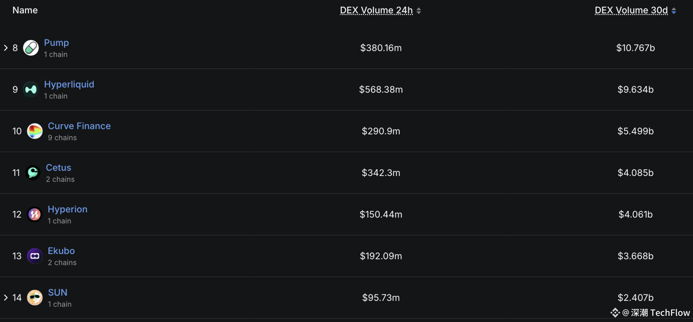The height and width of the screenshot is (322, 693).
Task: Click the Hyperliquid logo icon
Action: coord(31,90)
